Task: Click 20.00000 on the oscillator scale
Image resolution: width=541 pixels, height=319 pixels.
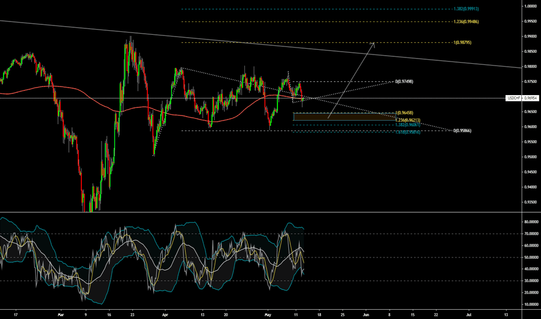Action: pyautogui.click(x=531, y=292)
